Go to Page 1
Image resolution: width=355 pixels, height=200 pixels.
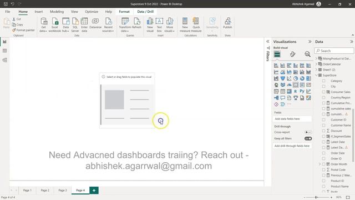point(27,190)
